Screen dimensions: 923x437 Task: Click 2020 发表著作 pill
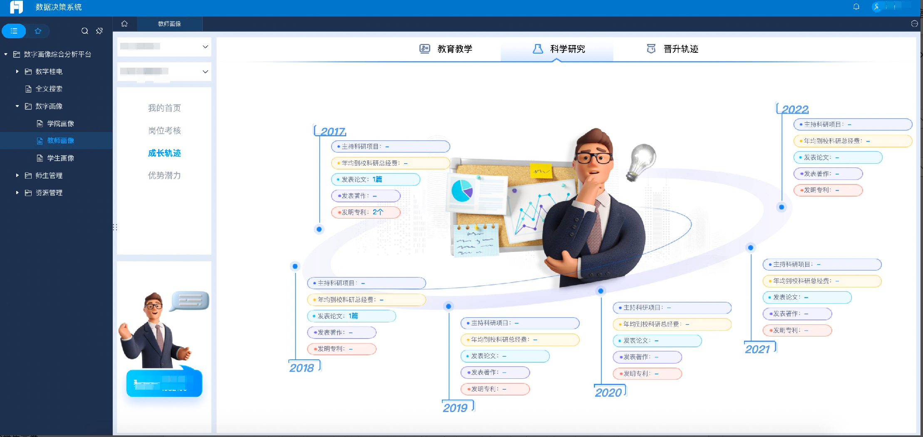(647, 357)
